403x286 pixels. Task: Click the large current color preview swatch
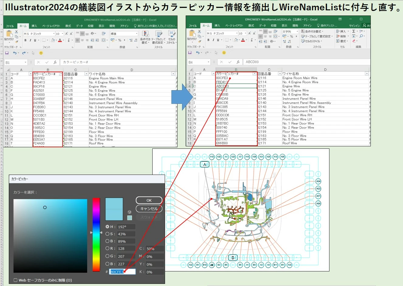(x=114, y=209)
